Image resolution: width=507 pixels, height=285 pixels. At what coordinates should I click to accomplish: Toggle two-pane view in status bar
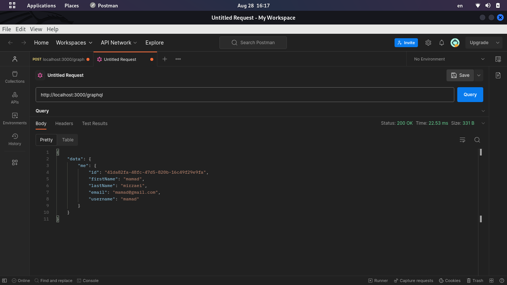click(491, 281)
